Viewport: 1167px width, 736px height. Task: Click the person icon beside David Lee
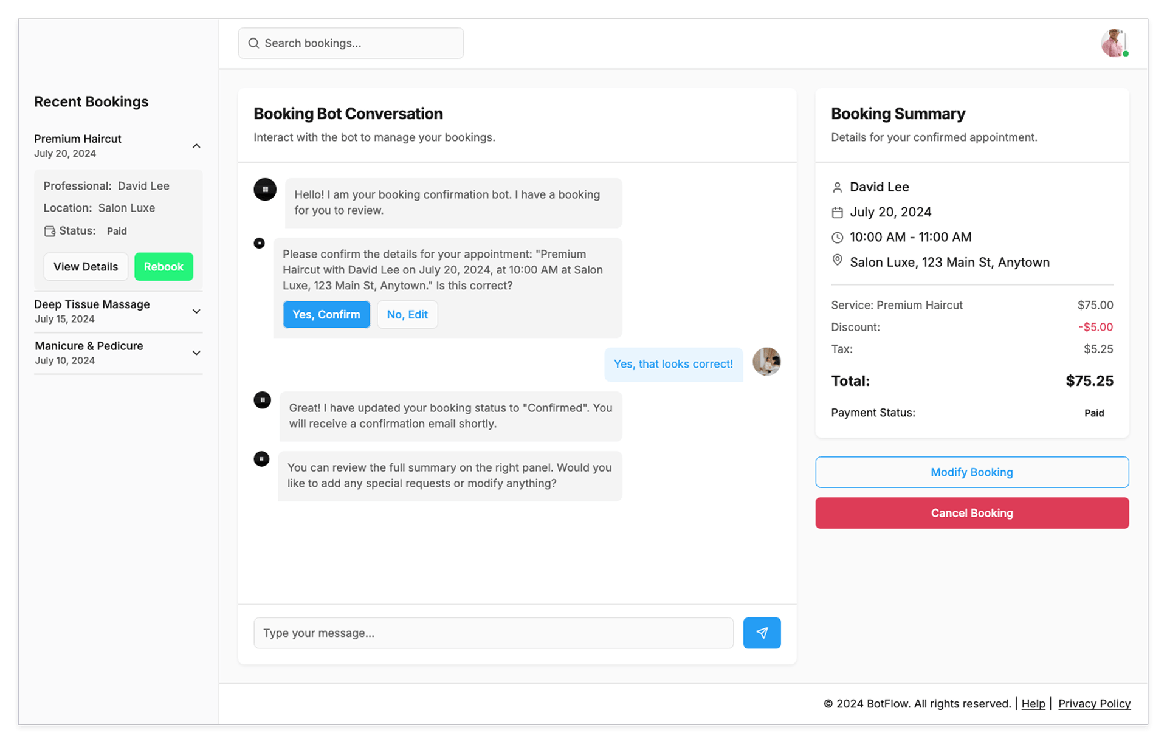[837, 187]
